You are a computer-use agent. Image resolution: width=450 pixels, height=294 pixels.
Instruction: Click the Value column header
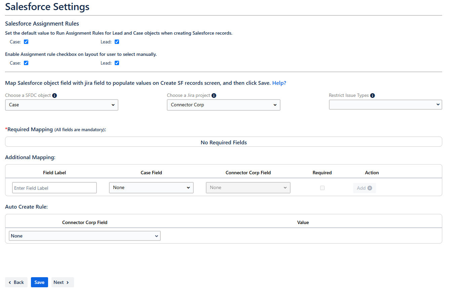[x=303, y=222]
